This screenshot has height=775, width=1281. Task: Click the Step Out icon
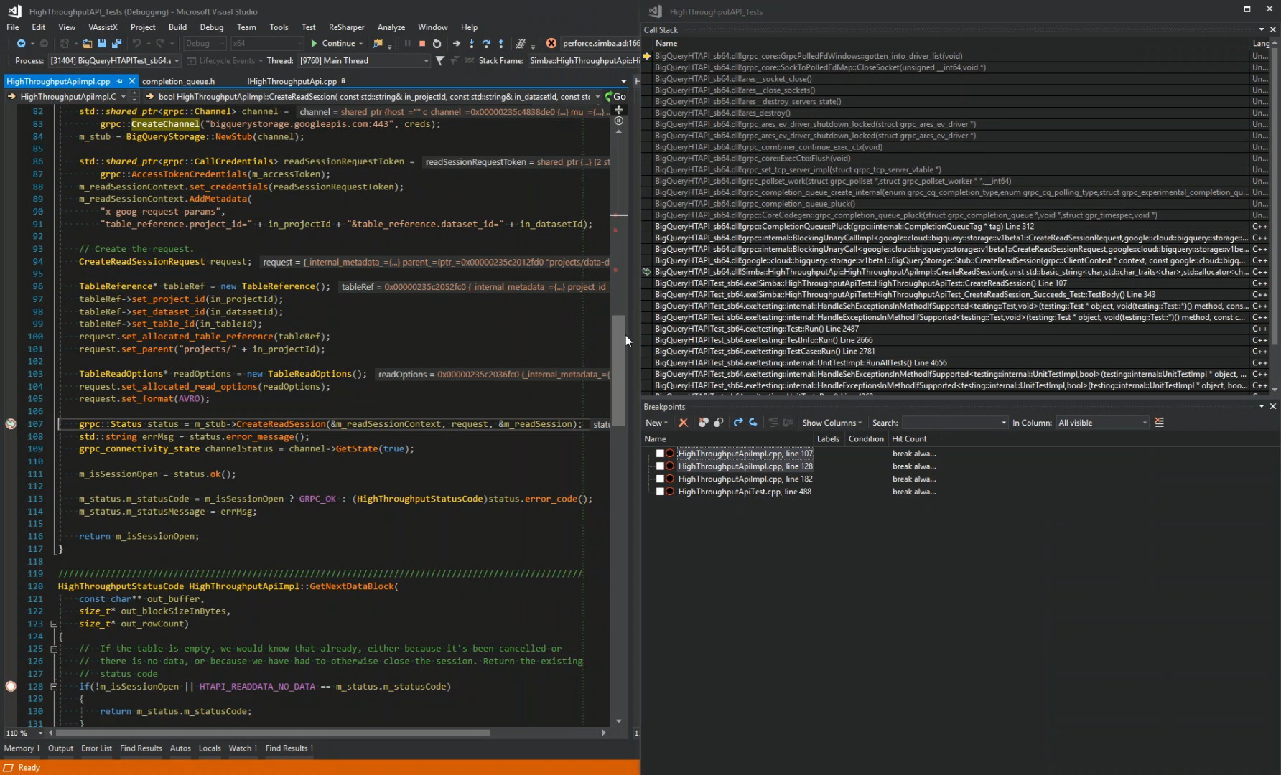point(501,43)
